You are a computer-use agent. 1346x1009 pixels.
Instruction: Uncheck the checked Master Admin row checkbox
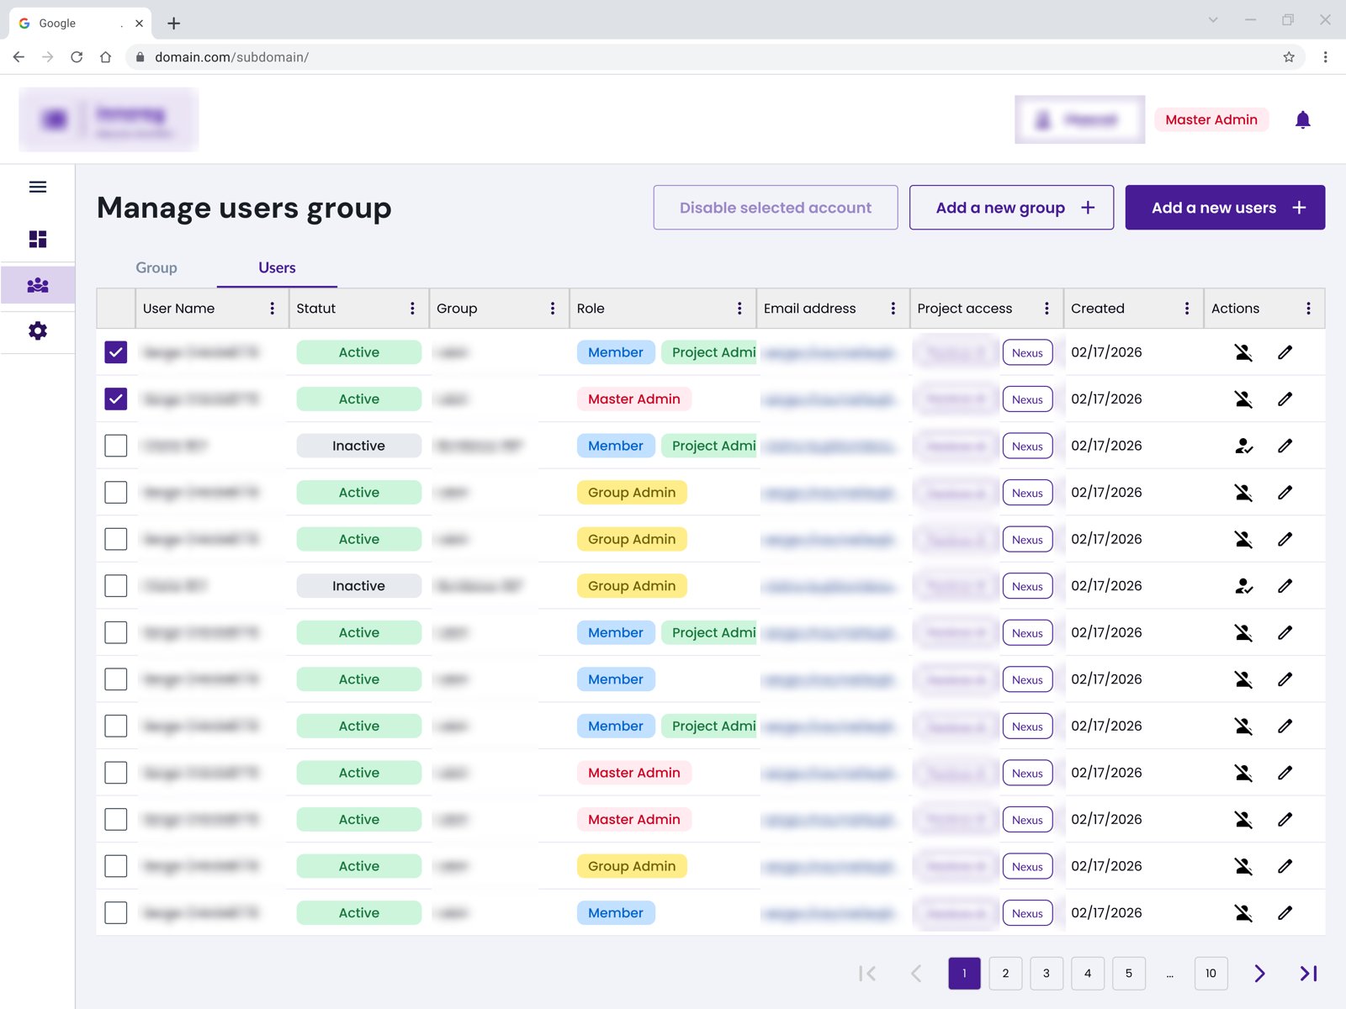pyautogui.click(x=116, y=399)
